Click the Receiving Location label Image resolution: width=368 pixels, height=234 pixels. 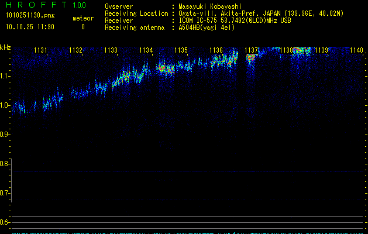tap(136, 13)
